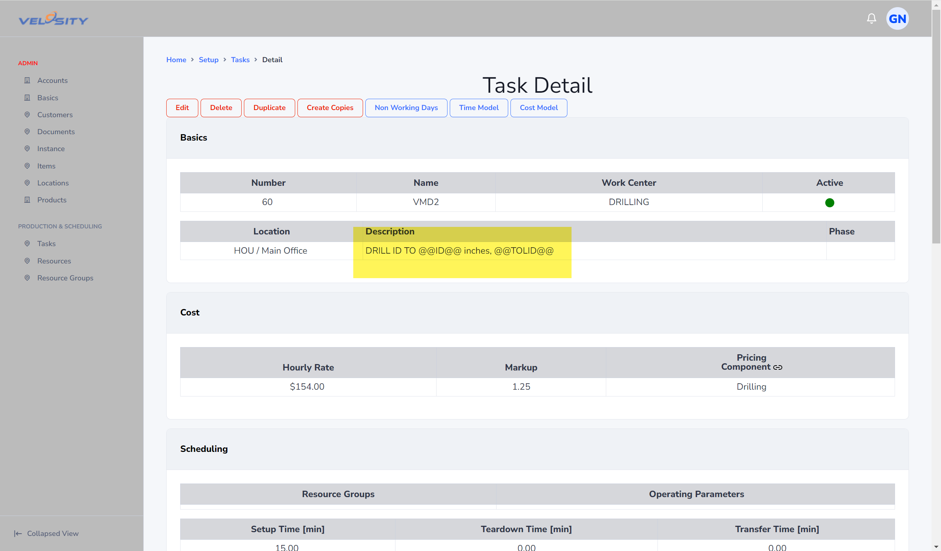Open the GN user avatar menu
The image size is (941, 551).
897,18
